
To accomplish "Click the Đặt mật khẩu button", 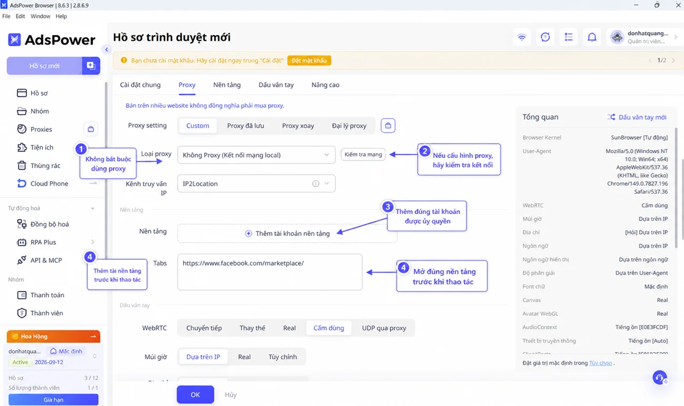I will tap(309, 61).
